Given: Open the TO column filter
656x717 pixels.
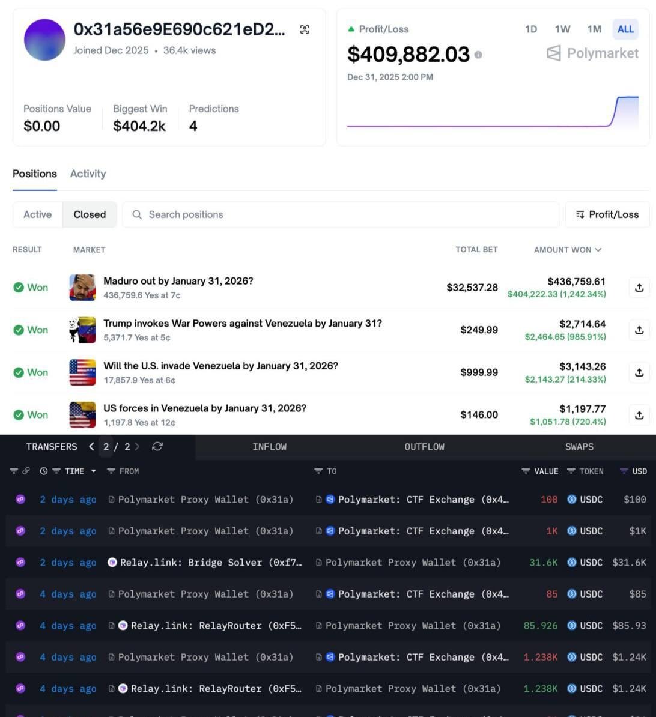Looking at the screenshot, I should [x=318, y=471].
